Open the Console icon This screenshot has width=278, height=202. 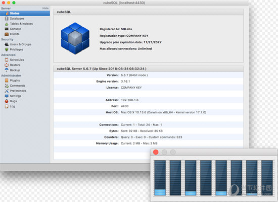click(7, 29)
